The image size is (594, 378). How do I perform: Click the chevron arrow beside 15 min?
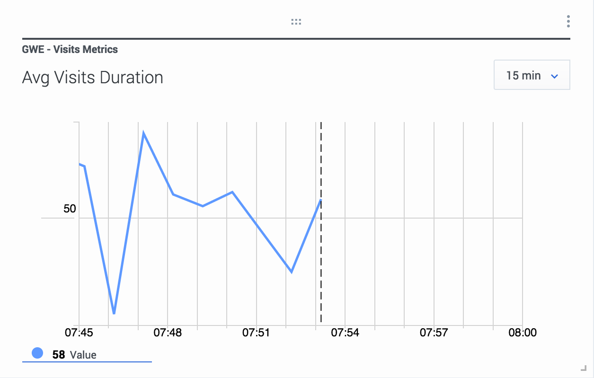pos(555,76)
